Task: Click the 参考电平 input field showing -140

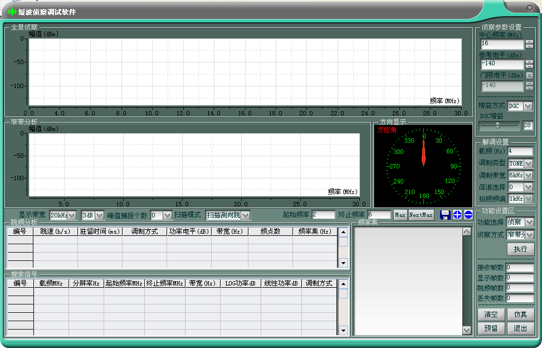Action: coord(502,64)
